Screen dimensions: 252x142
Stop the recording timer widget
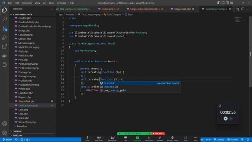point(231,118)
